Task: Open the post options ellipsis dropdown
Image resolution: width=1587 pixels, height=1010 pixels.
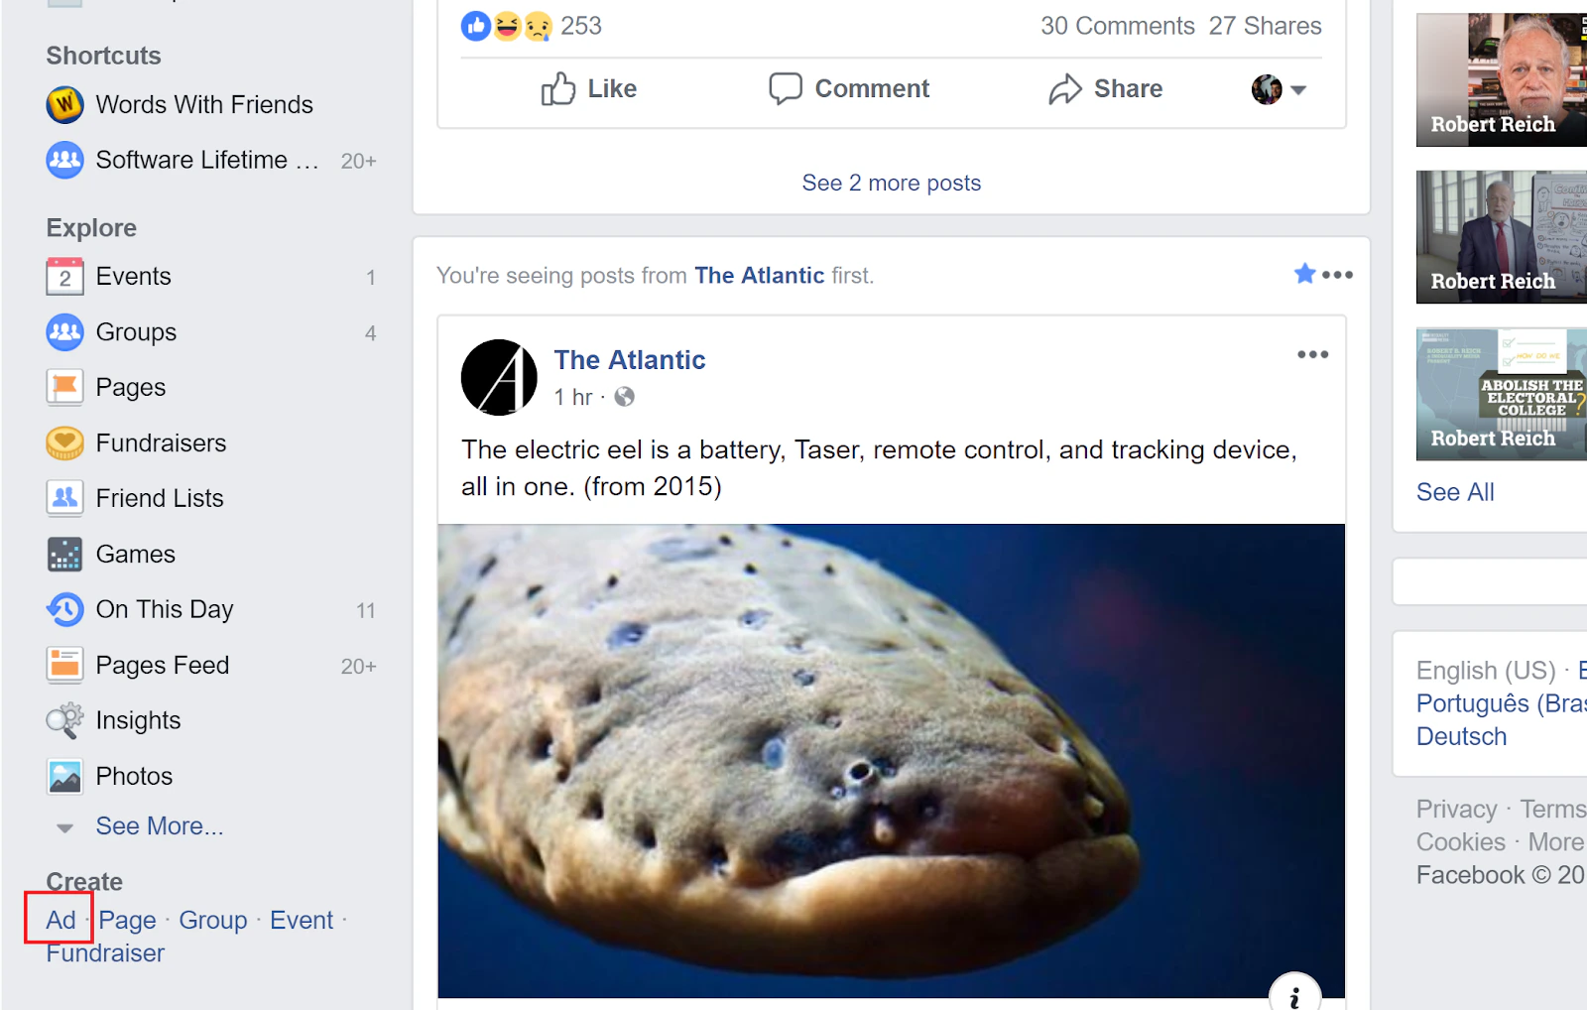Action: [x=1312, y=354]
